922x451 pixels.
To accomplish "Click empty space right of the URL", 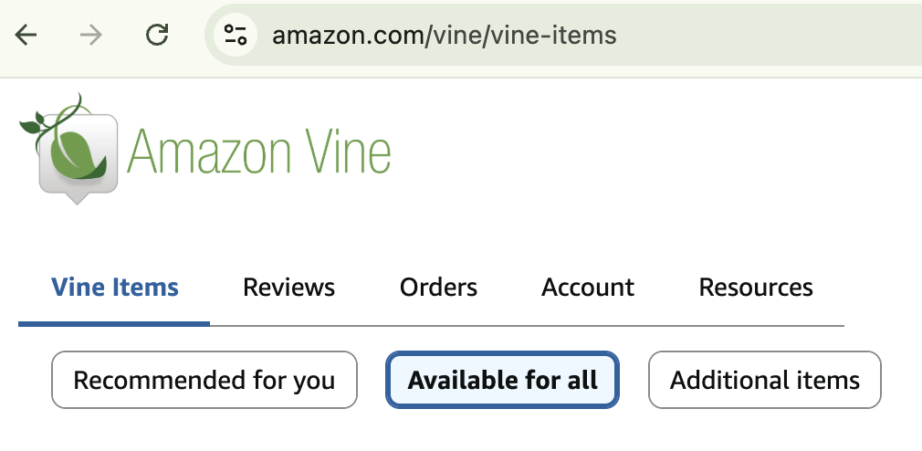I will click(776, 36).
